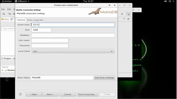
Task: Close the DBeaver main window
Action: point(130,5)
